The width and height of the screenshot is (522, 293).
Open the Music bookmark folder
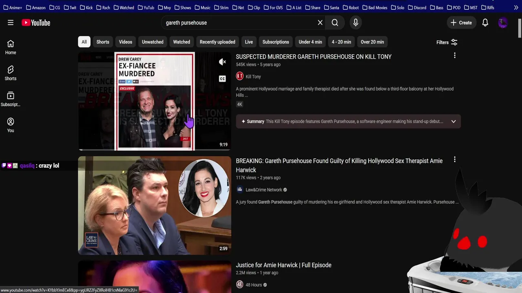point(202,7)
